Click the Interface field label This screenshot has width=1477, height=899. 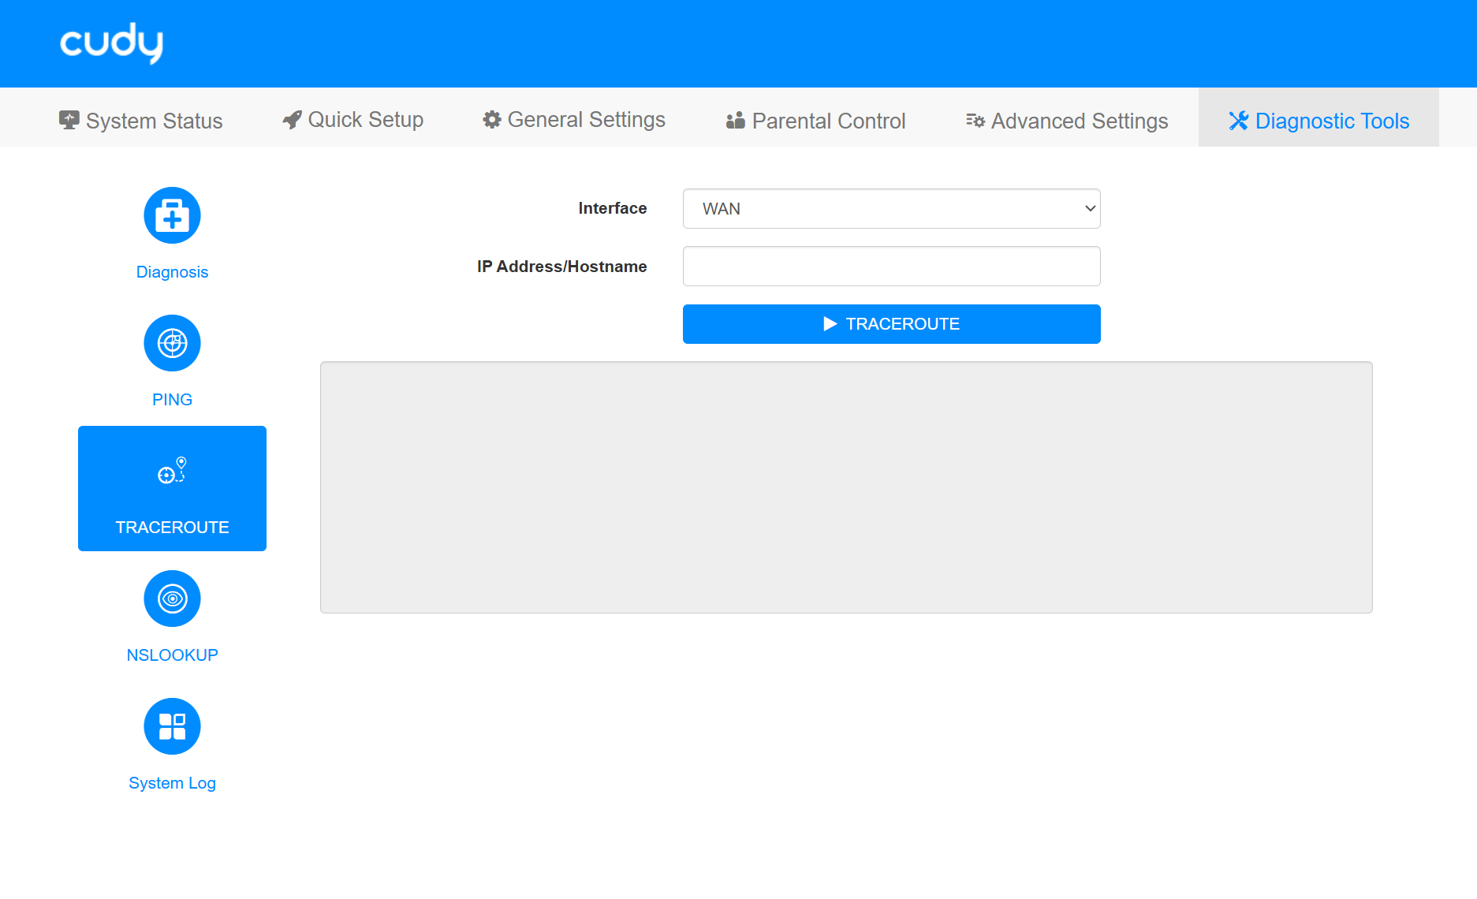(612, 208)
